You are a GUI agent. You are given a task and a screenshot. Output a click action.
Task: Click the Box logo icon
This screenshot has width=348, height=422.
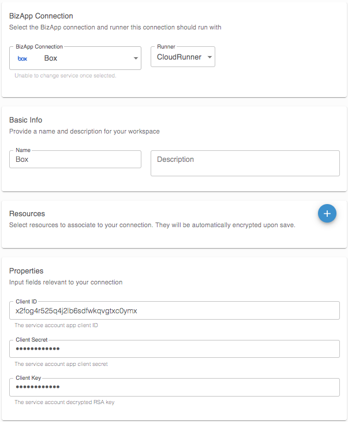[x=23, y=58]
